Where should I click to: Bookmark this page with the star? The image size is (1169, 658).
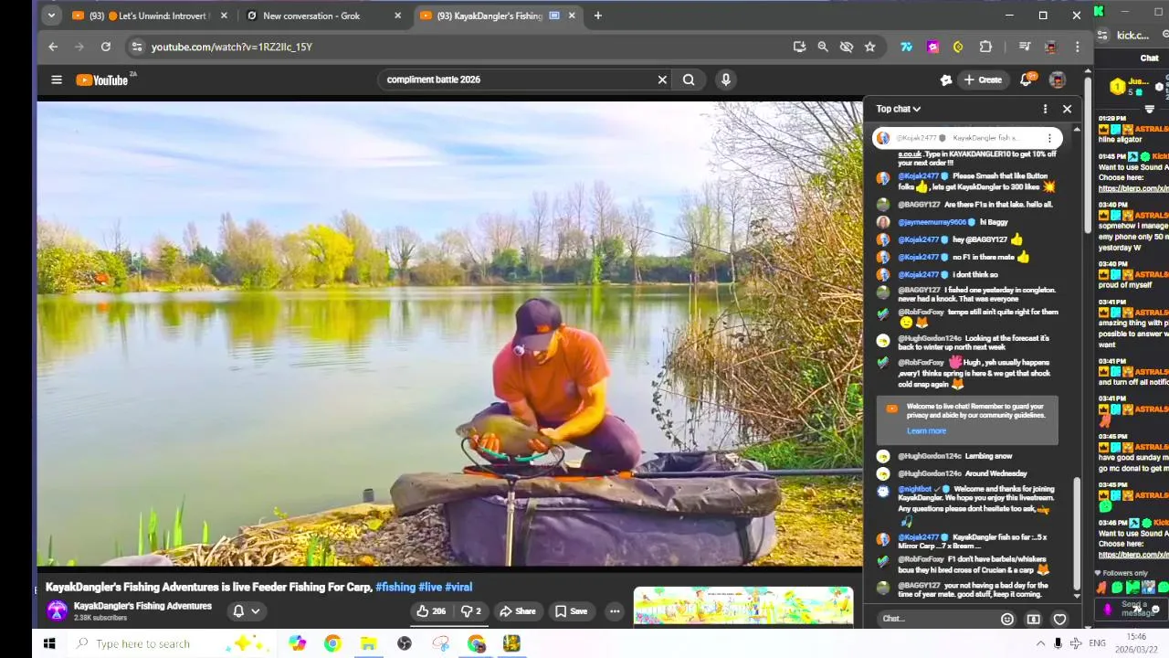(x=870, y=47)
